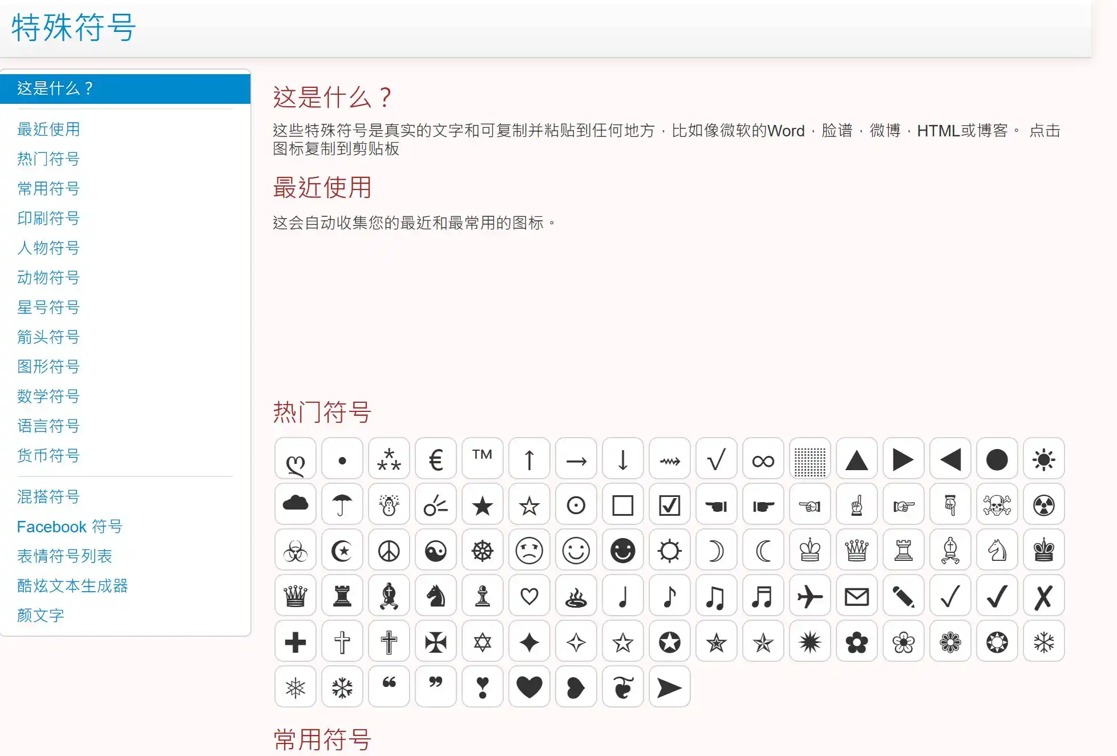The width and height of the screenshot is (1117, 756).
Task: Open 热门符号 in the sidebar
Action: coord(48,159)
